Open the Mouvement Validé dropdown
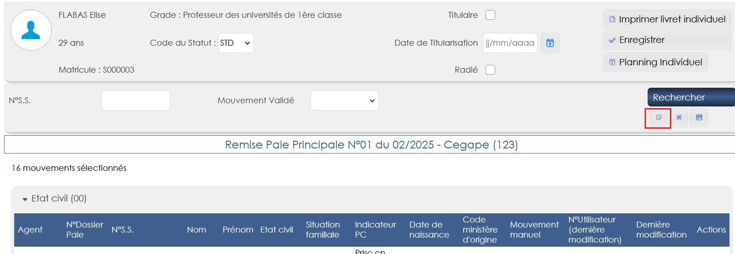Image resolution: width=735 pixels, height=254 pixels. (344, 101)
